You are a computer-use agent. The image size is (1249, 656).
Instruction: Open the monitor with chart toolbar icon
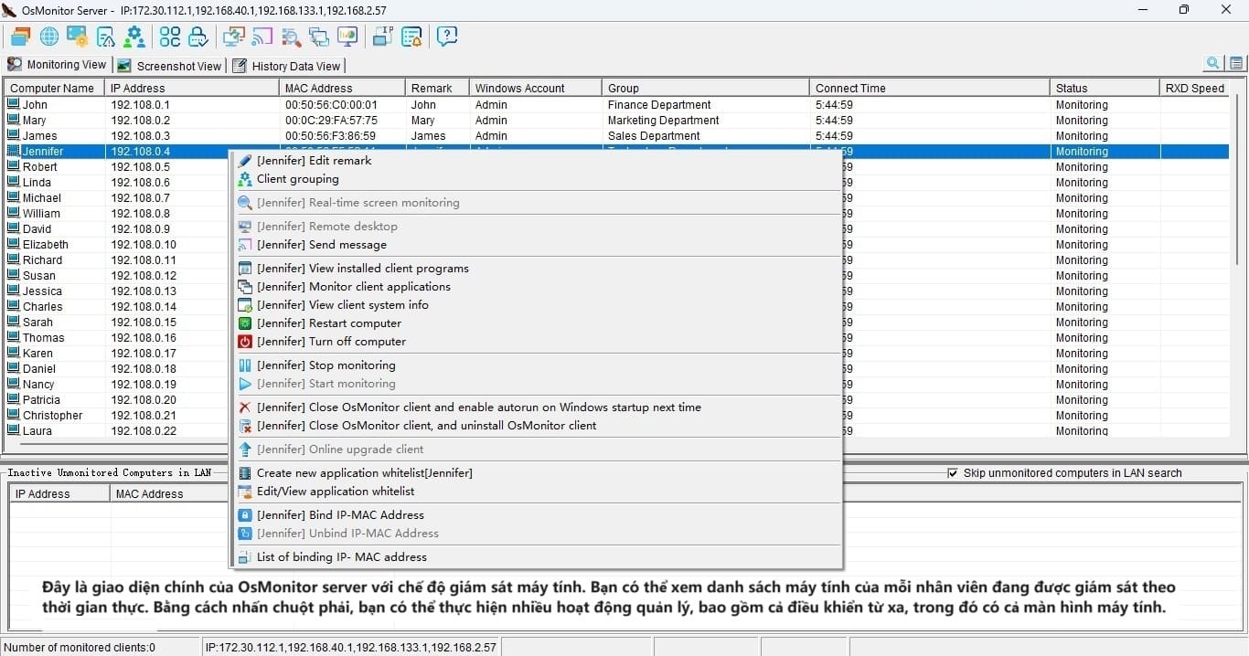pyautogui.click(x=347, y=37)
